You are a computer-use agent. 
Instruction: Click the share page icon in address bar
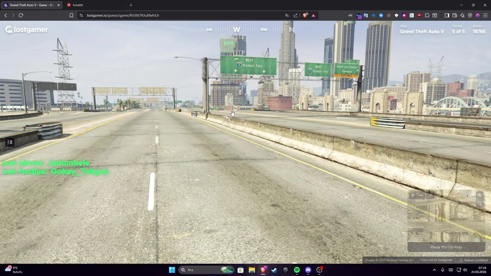[x=295, y=15]
